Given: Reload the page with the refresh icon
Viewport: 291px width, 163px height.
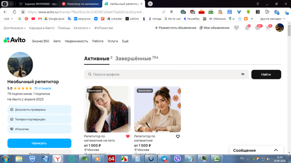Looking at the screenshot, I should point(14,12).
